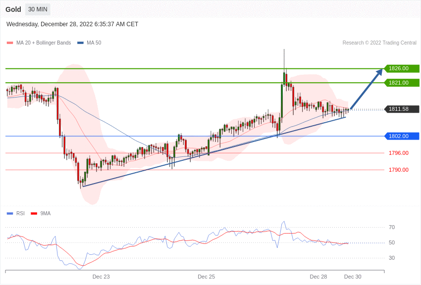Select the 1802.00 pivot price label

(x=402, y=136)
